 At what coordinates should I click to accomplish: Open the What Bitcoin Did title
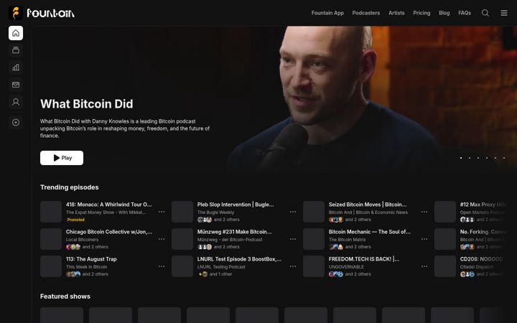[87, 104]
